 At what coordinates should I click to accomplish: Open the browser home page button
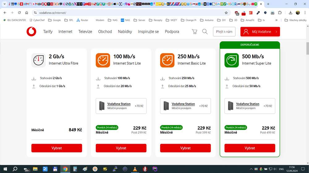coord(27,13)
